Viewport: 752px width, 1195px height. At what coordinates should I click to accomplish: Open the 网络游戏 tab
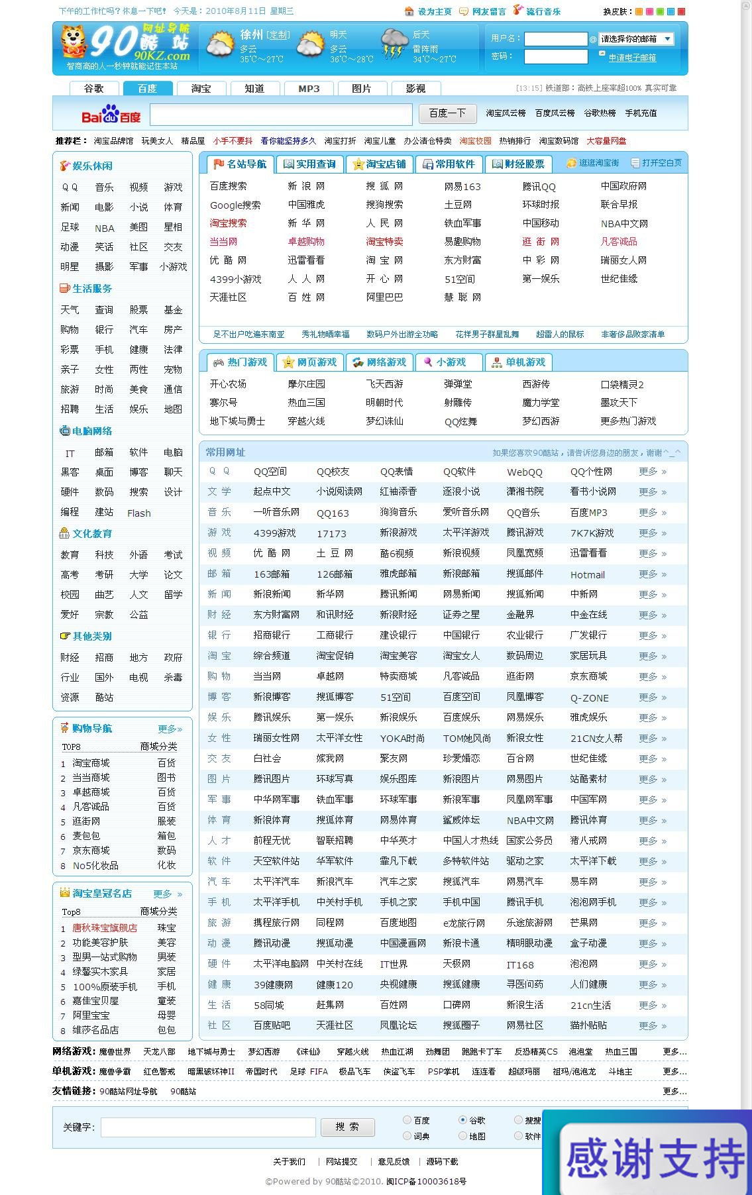click(380, 362)
